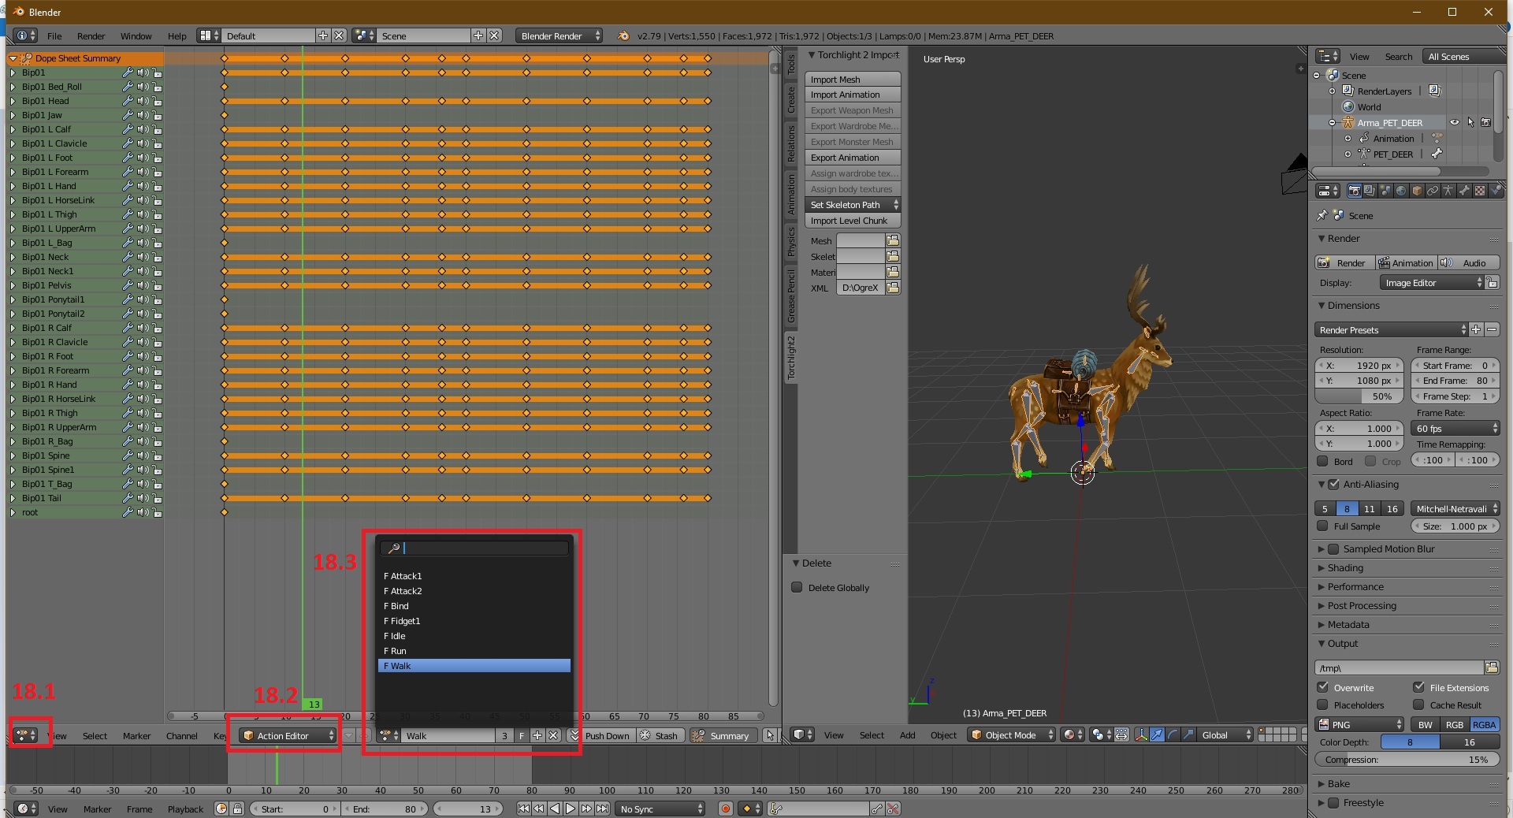This screenshot has width=1513, height=818.
Task: Click the wrench icon on Bip01 Pelvis row
Action: tap(128, 285)
